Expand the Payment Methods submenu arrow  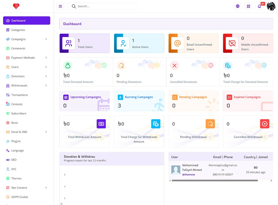(x=46, y=58)
